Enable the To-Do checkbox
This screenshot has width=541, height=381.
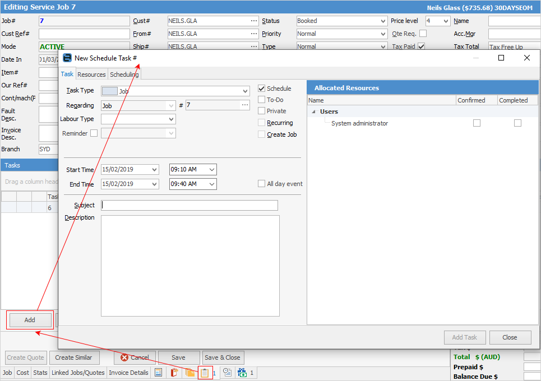(x=262, y=100)
